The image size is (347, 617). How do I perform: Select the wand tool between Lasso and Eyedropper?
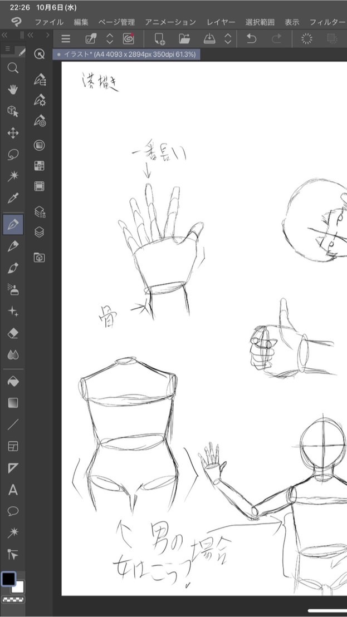click(x=13, y=176)
